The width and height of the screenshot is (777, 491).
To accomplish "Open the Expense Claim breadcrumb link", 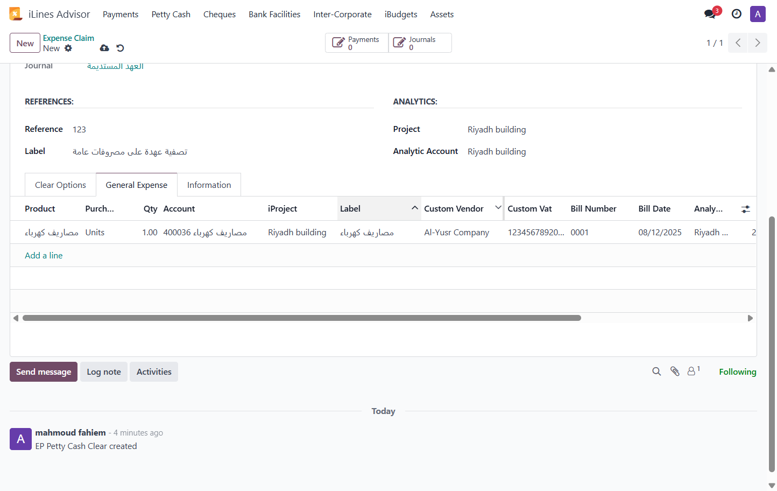I will tap(68, 38).
